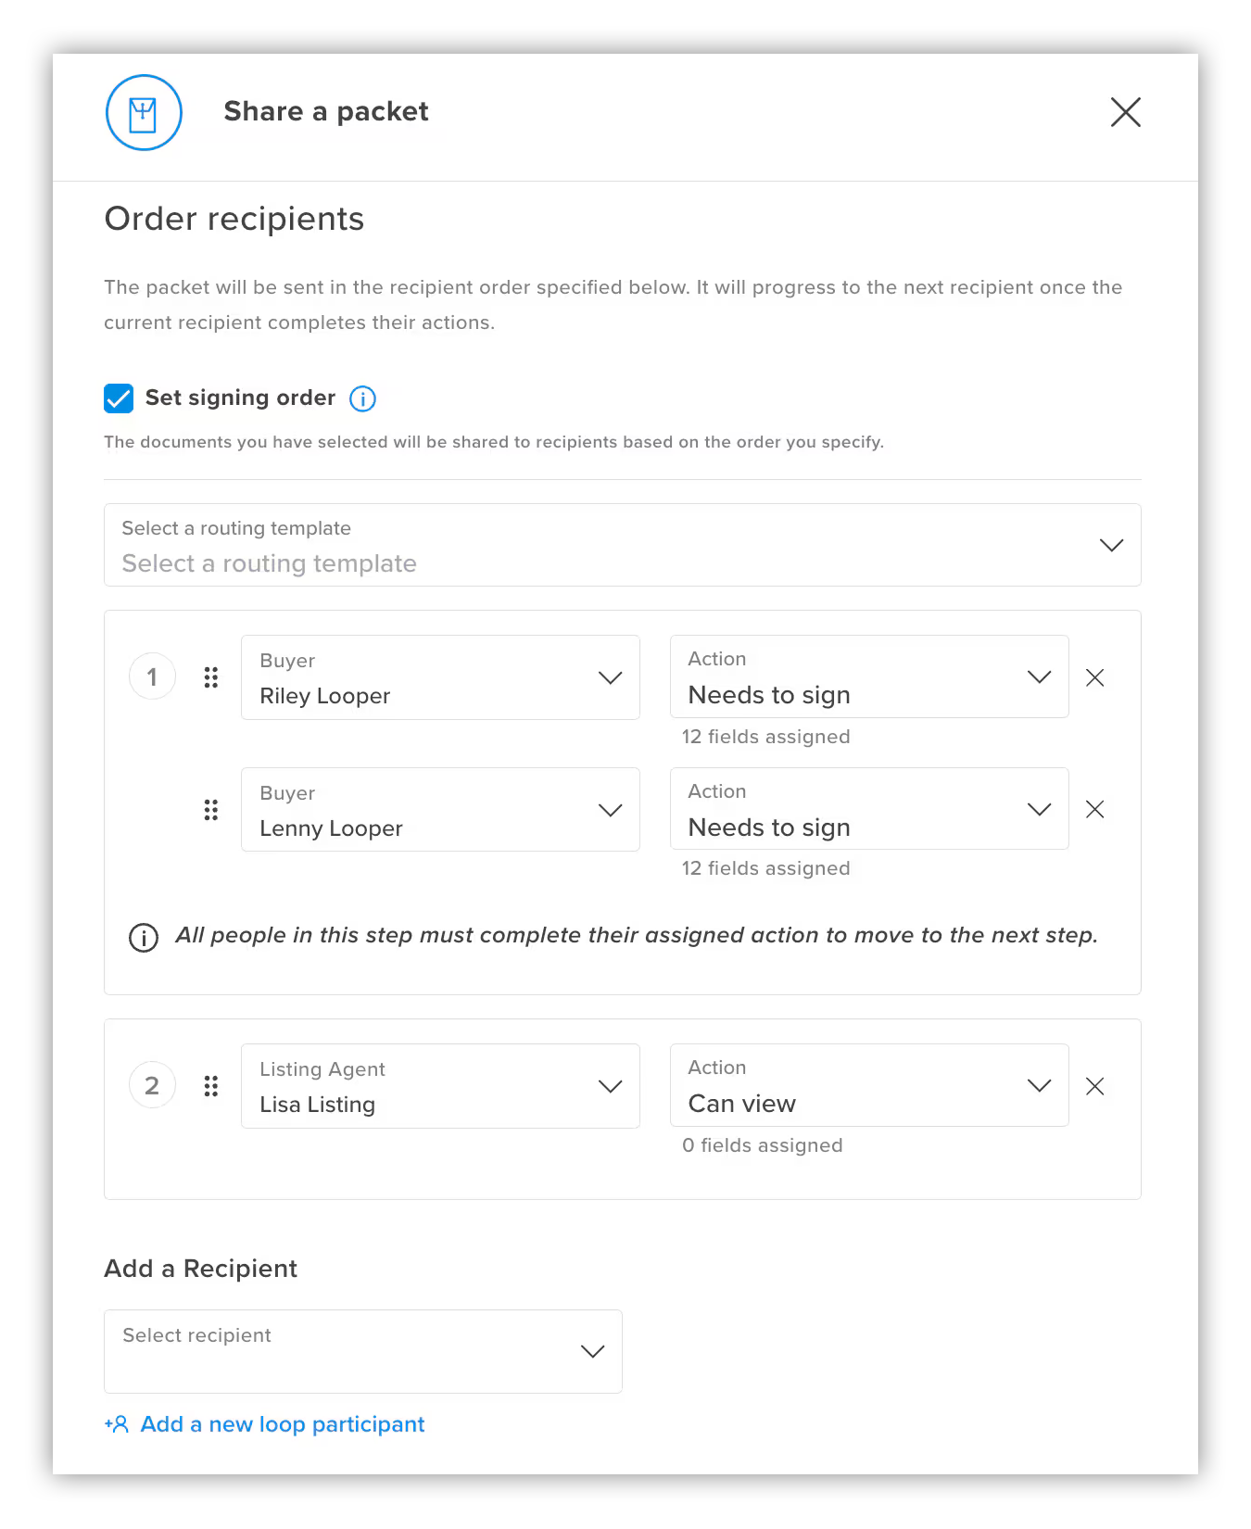The image size is (1251, 1529).
Task: Click the drag handle for Riley Looper
Action: click(211, 677)
